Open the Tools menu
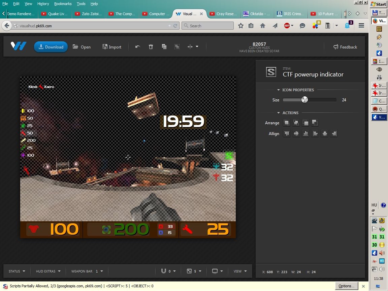 click(x=81, y=4)
